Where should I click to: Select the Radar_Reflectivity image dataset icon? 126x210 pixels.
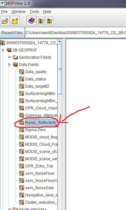[x=21, y=122]
